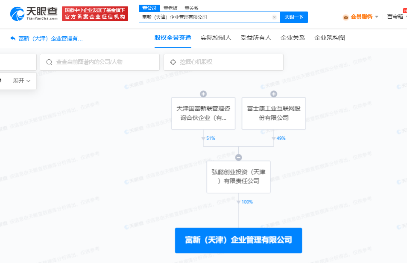Clear the search box with the X icon
407x263 pixels.
tap(274, 17)
